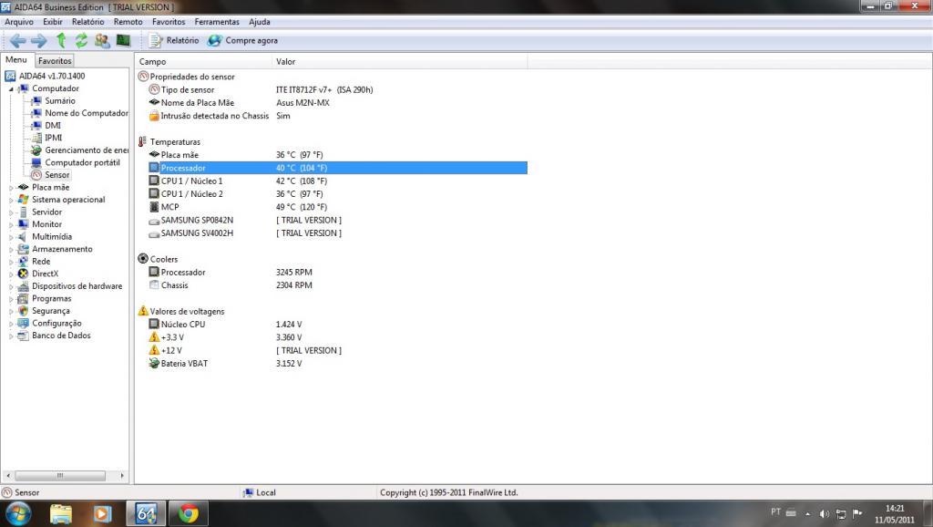Click the Configuração tree icon
Viewport: 933px width, 527px height.
pos(23,324)
